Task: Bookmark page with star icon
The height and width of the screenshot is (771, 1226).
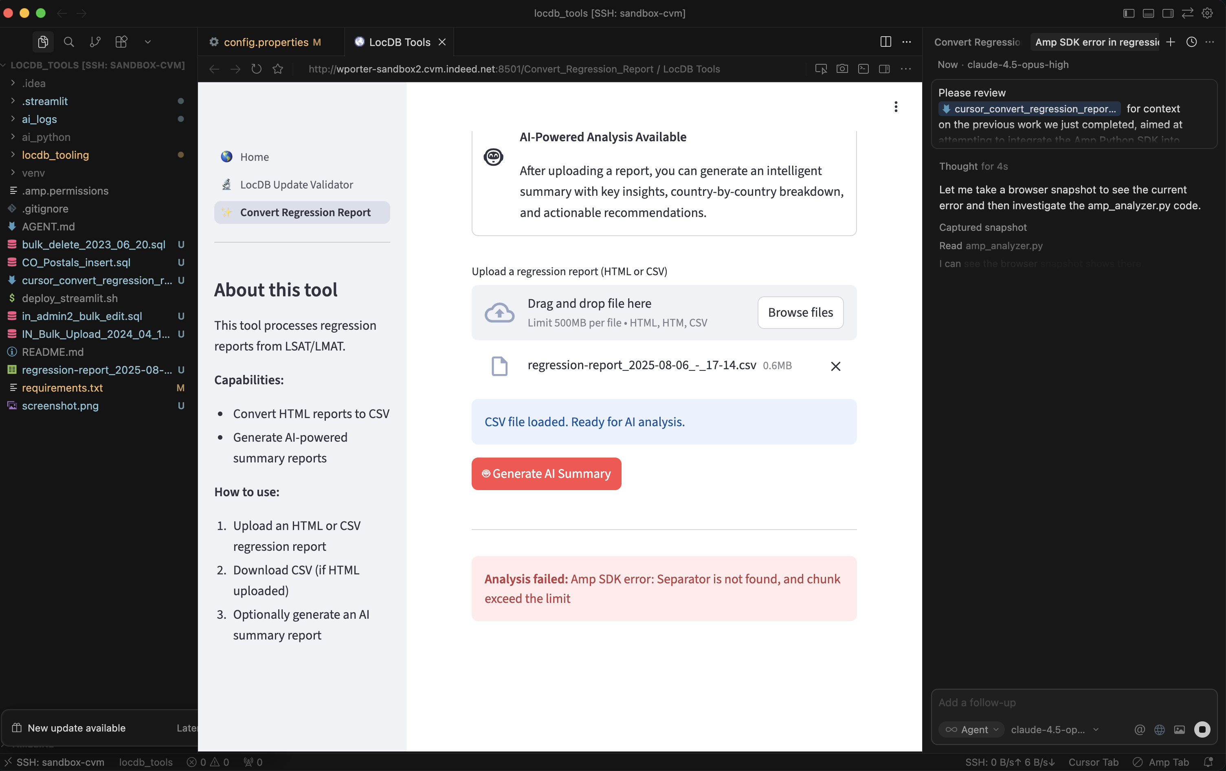Action: (277, 69)
